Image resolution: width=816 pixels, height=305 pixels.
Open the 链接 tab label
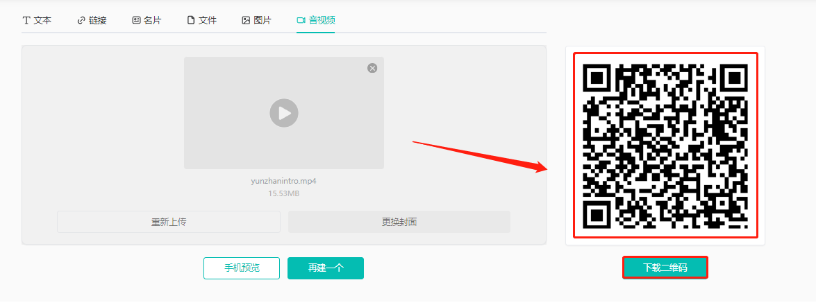point(98,21)
